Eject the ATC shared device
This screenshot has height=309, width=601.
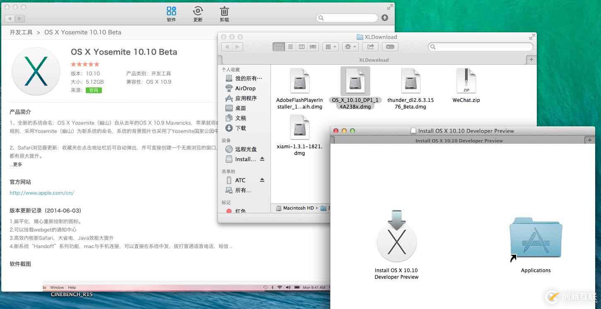(x=262, y=180)
